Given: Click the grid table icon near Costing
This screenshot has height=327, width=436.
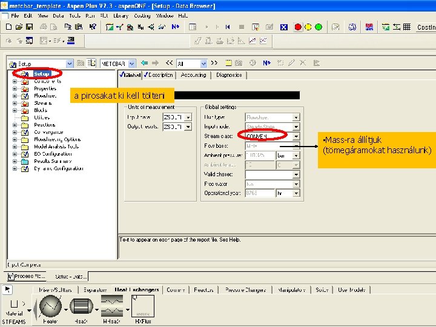Looking at the screenshot, I should coord(407,27).
